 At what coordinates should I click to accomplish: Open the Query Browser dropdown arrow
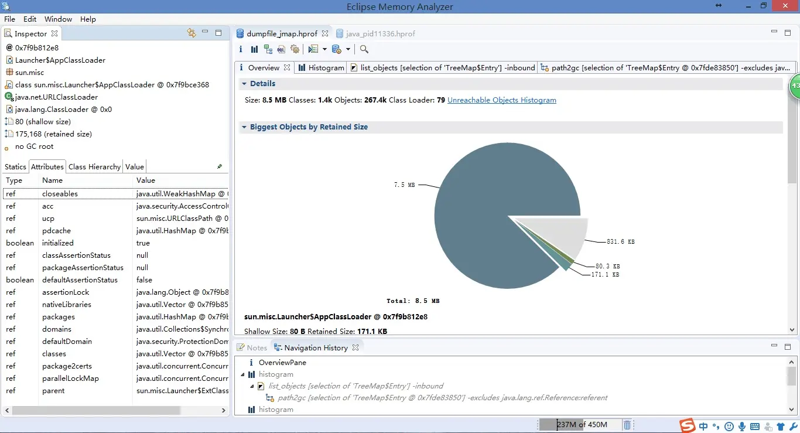pos(348,49)
